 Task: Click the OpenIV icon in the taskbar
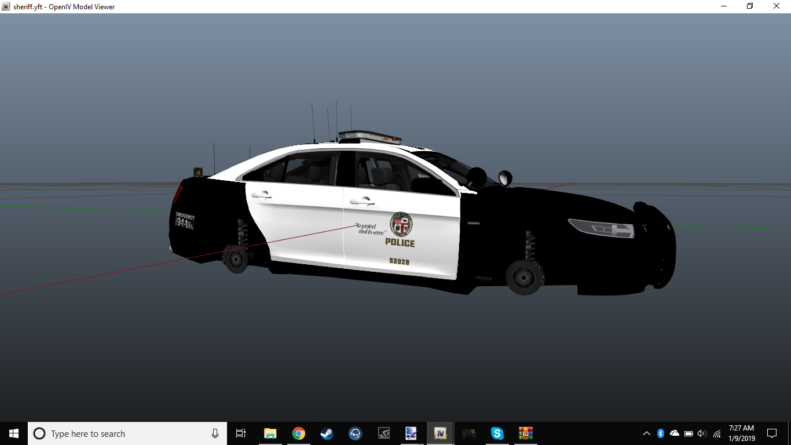(440, 433)
